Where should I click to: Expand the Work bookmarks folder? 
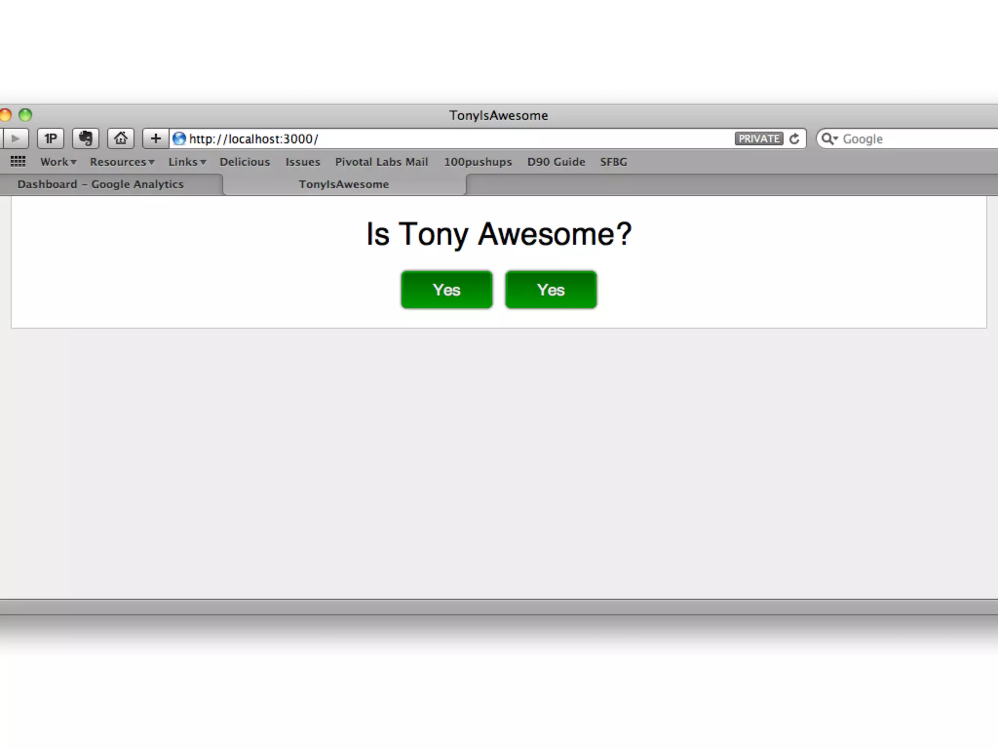coord(58,162)
